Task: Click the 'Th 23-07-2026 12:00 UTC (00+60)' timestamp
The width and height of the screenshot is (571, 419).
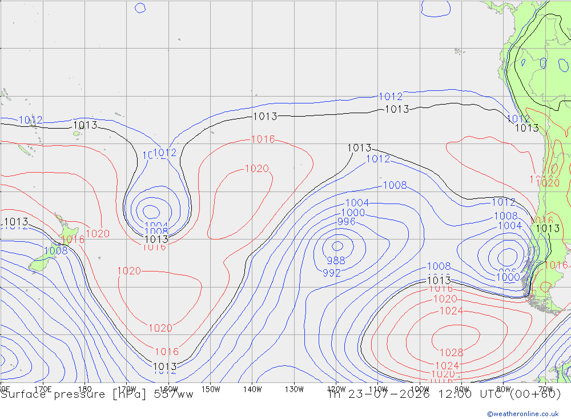Action: pyautogui.click(x=444, y=394)
